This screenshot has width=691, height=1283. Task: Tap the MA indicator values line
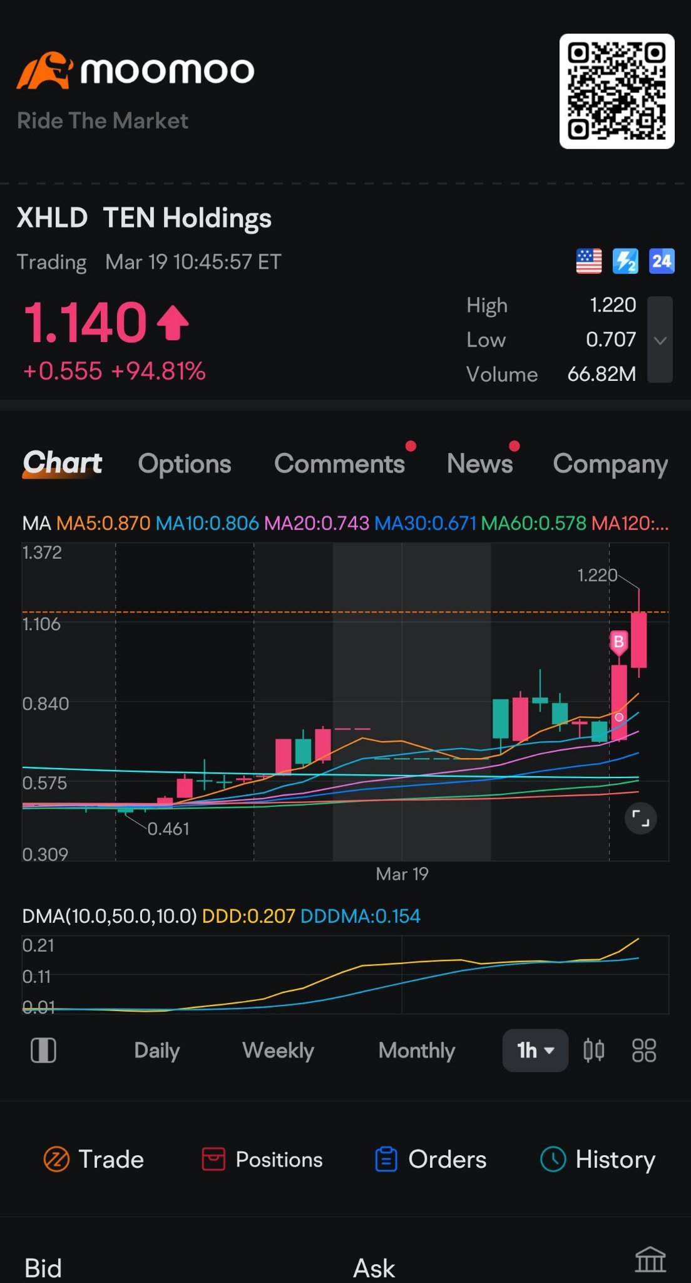[x=345, y=523]
